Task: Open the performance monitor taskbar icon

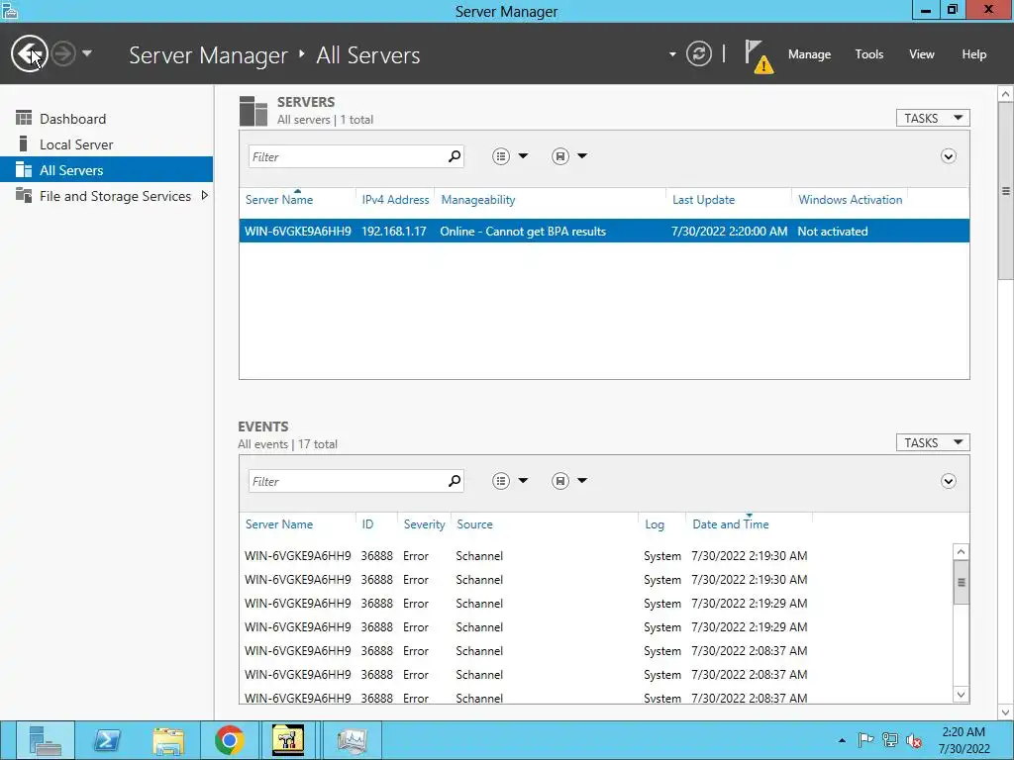Action: tap(352, 740)
